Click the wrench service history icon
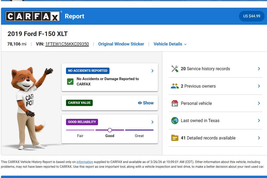 [175, 69]
